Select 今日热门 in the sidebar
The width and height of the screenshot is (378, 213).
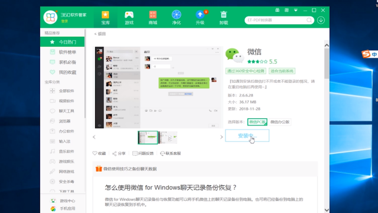coord(62,42)
